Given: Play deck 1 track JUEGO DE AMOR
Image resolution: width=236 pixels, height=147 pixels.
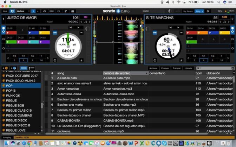Looking at the screenshot, I should click(x=78, y=27).
